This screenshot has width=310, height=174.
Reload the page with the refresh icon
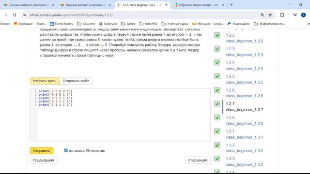point(15,15)
